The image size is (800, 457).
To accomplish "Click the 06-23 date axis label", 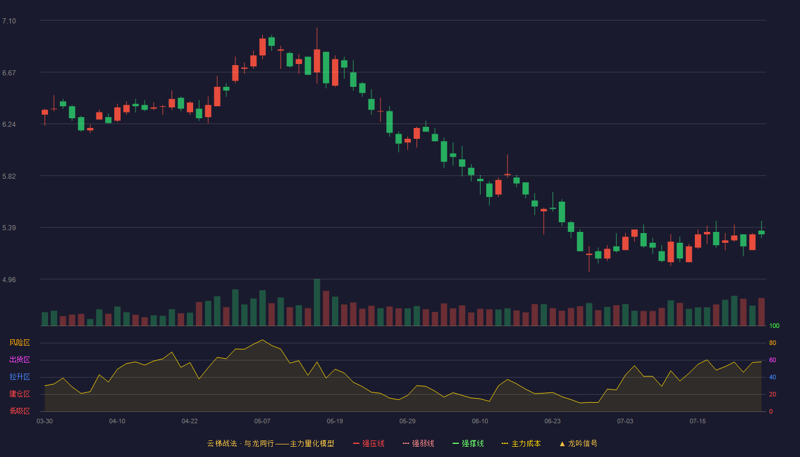I will (553, 421).
